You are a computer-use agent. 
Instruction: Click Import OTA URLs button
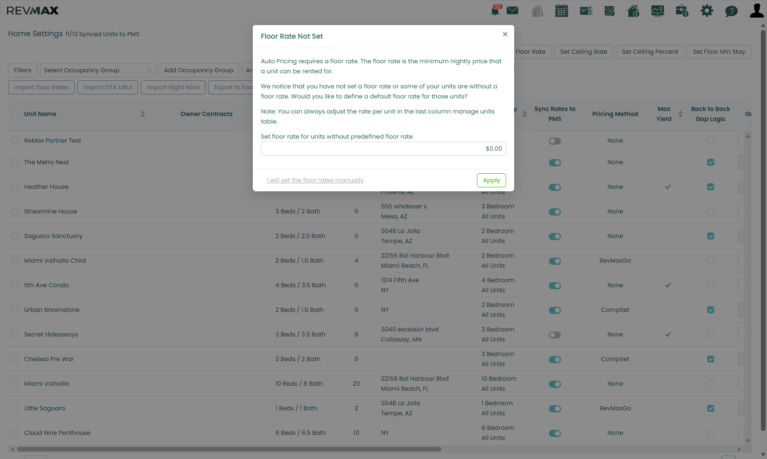click(108, 87)
